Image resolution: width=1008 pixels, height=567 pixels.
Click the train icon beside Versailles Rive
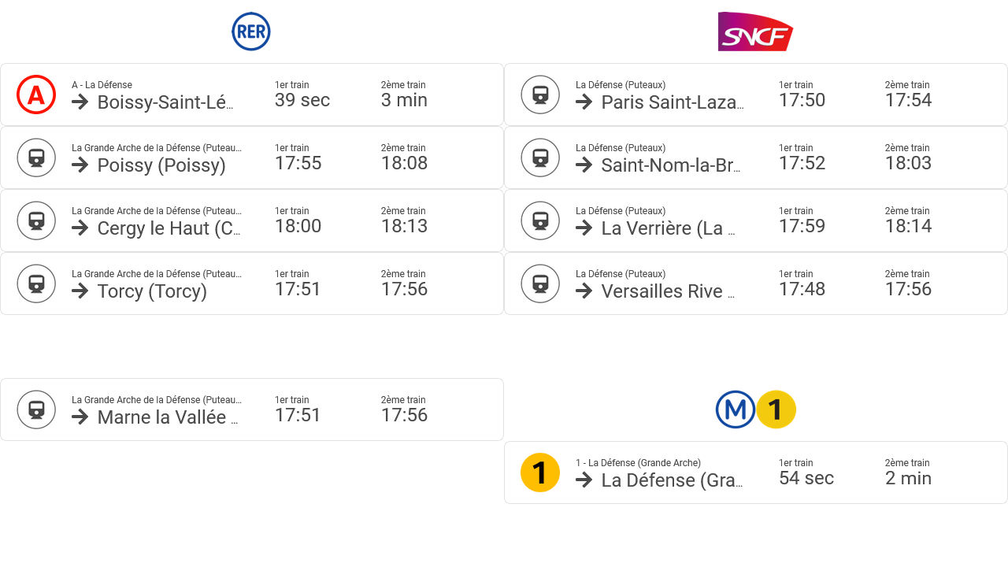pos(540,283)
